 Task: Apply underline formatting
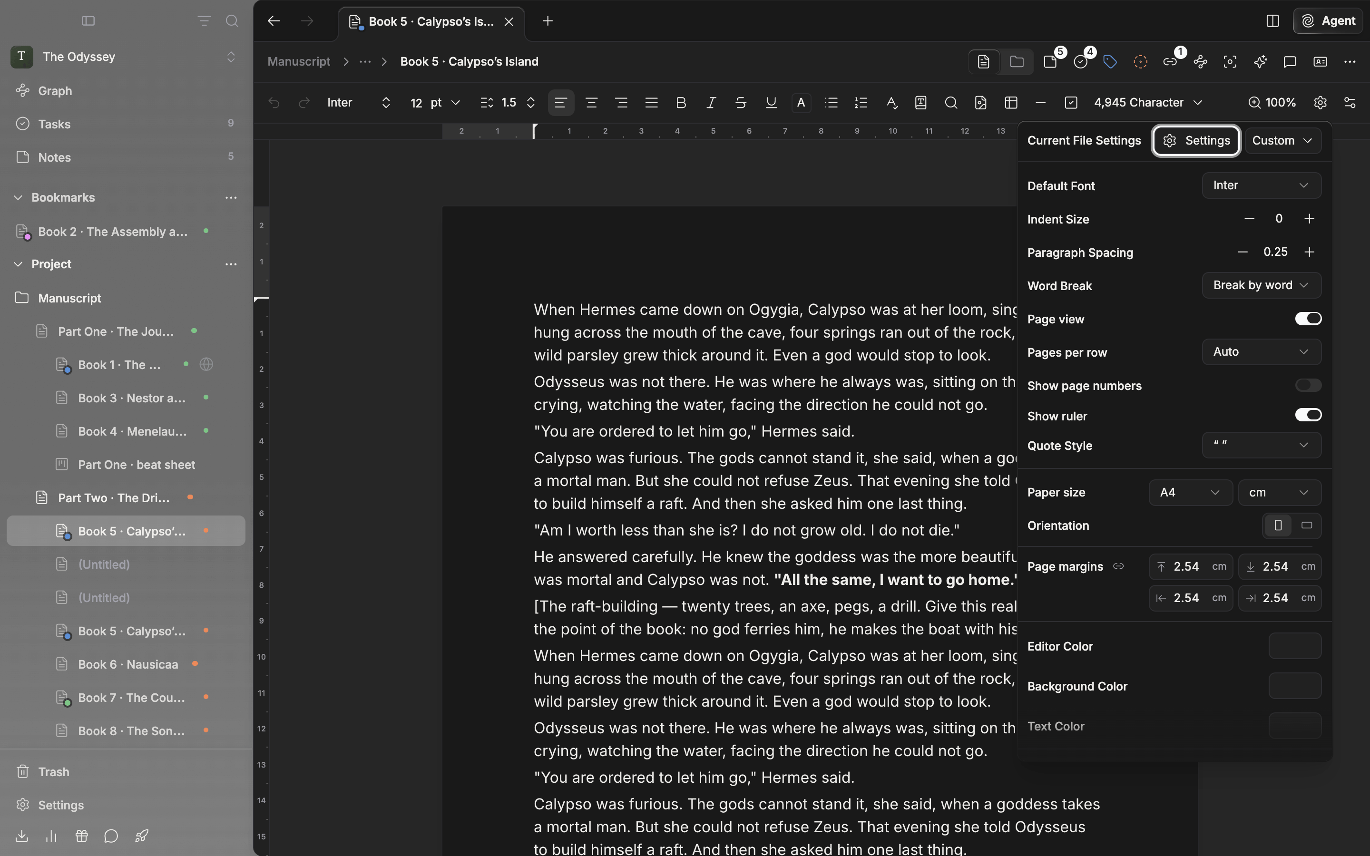(x=771, y=102)
